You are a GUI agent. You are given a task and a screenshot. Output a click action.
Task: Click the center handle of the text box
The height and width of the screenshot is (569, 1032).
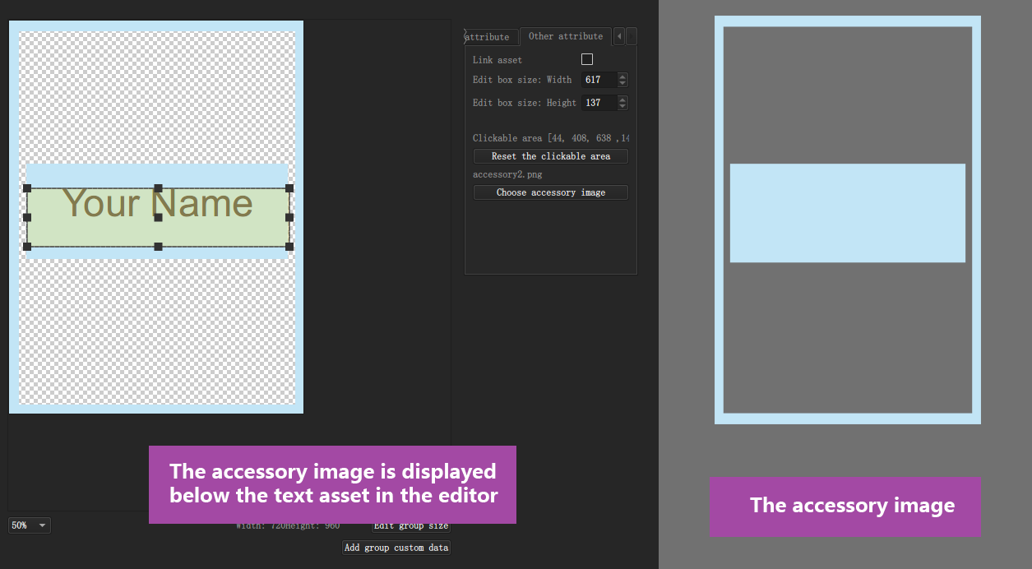tap(158, 217)
